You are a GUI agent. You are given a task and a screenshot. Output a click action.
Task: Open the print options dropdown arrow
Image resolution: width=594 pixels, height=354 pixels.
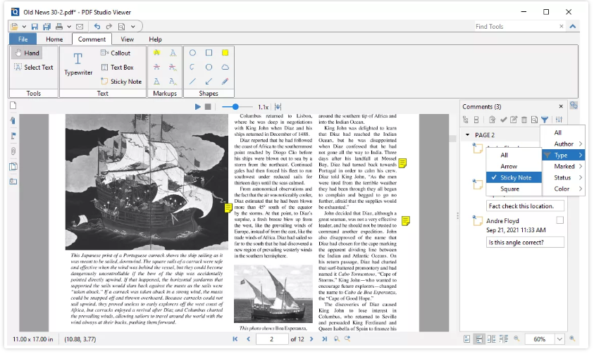69,27
